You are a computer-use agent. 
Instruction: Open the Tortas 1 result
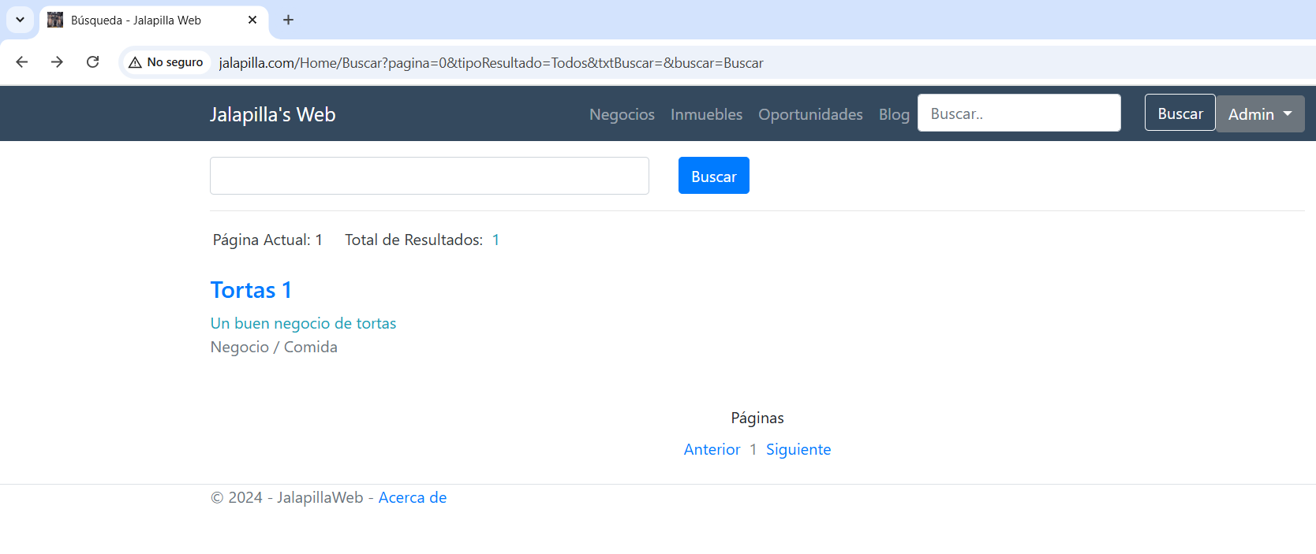pyautogui.click(x=251, y=290)
